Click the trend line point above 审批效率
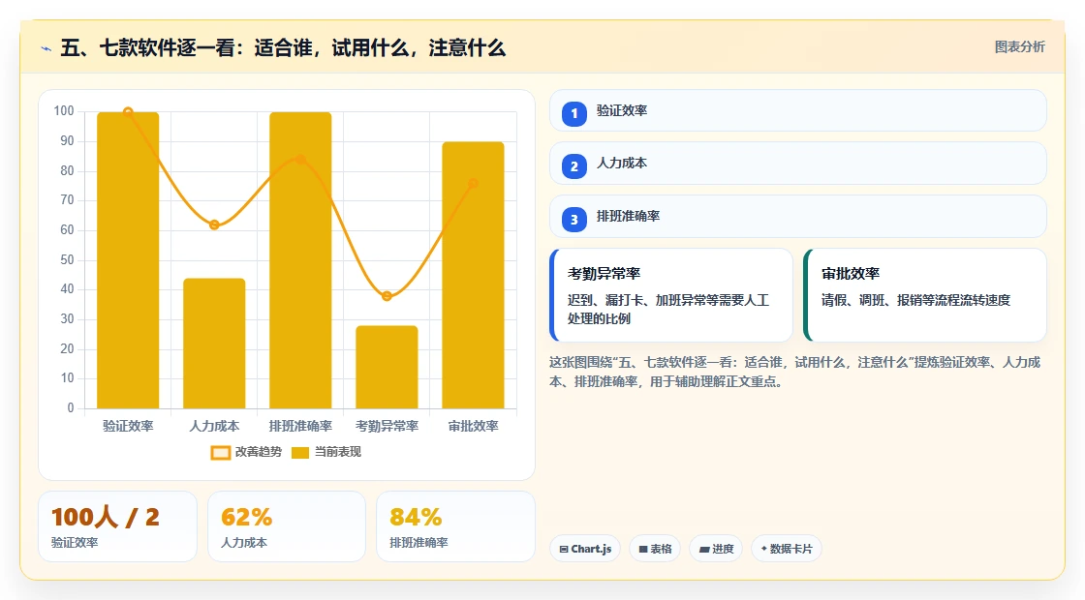The width and height of the screenshot is (1085, 600). pyautogui.click(x=474, y=183)
